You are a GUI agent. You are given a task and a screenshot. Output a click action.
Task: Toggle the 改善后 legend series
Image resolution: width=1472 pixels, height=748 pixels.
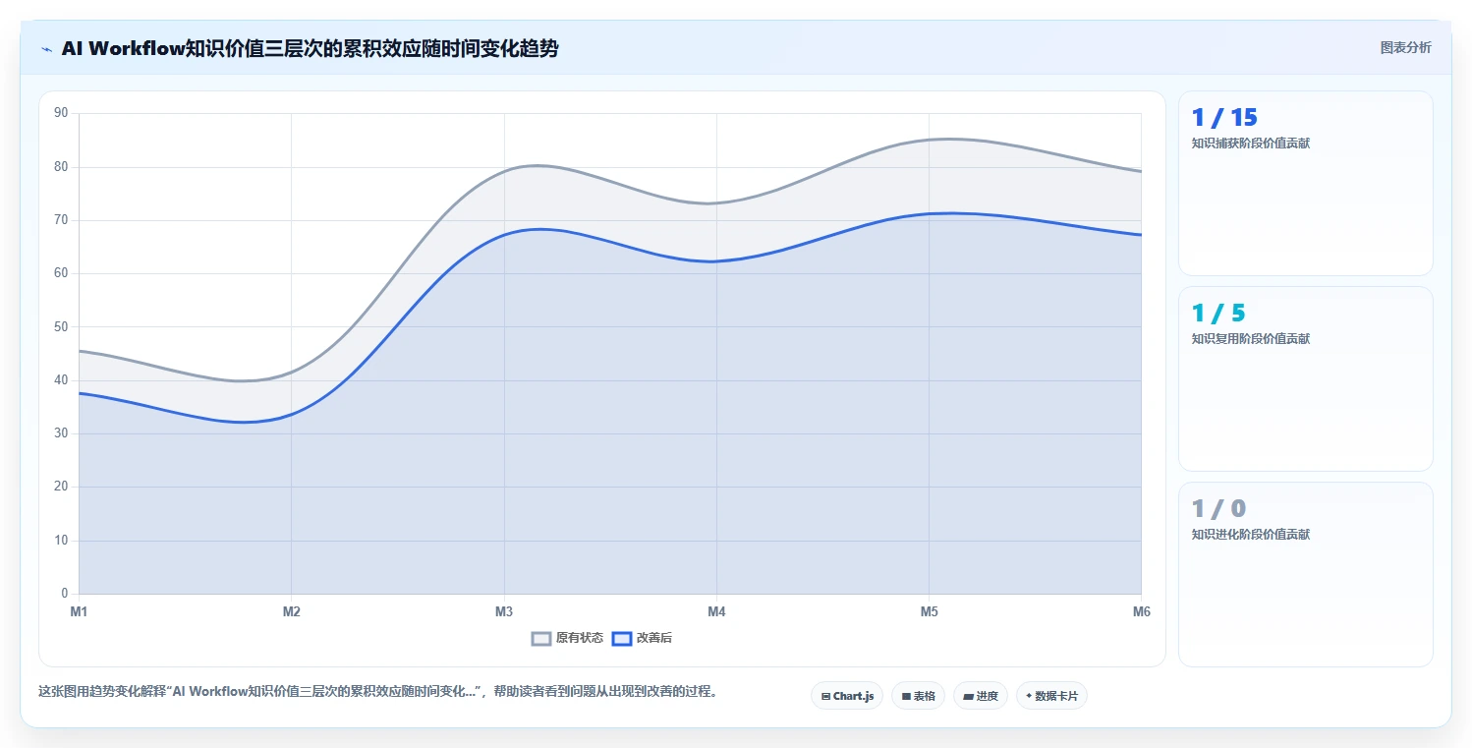point(642,638)
